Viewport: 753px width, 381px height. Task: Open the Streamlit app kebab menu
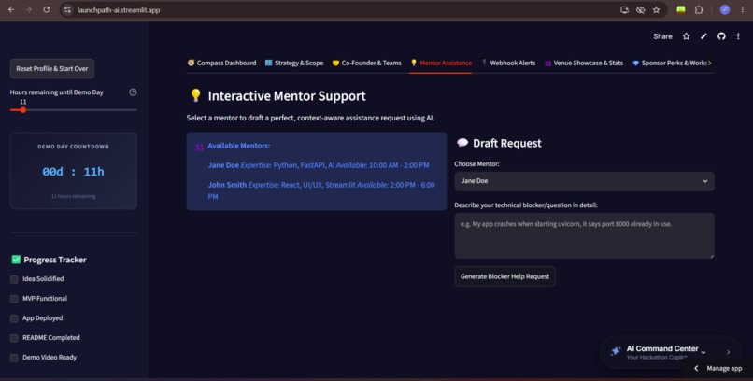(x=738, y=36)
